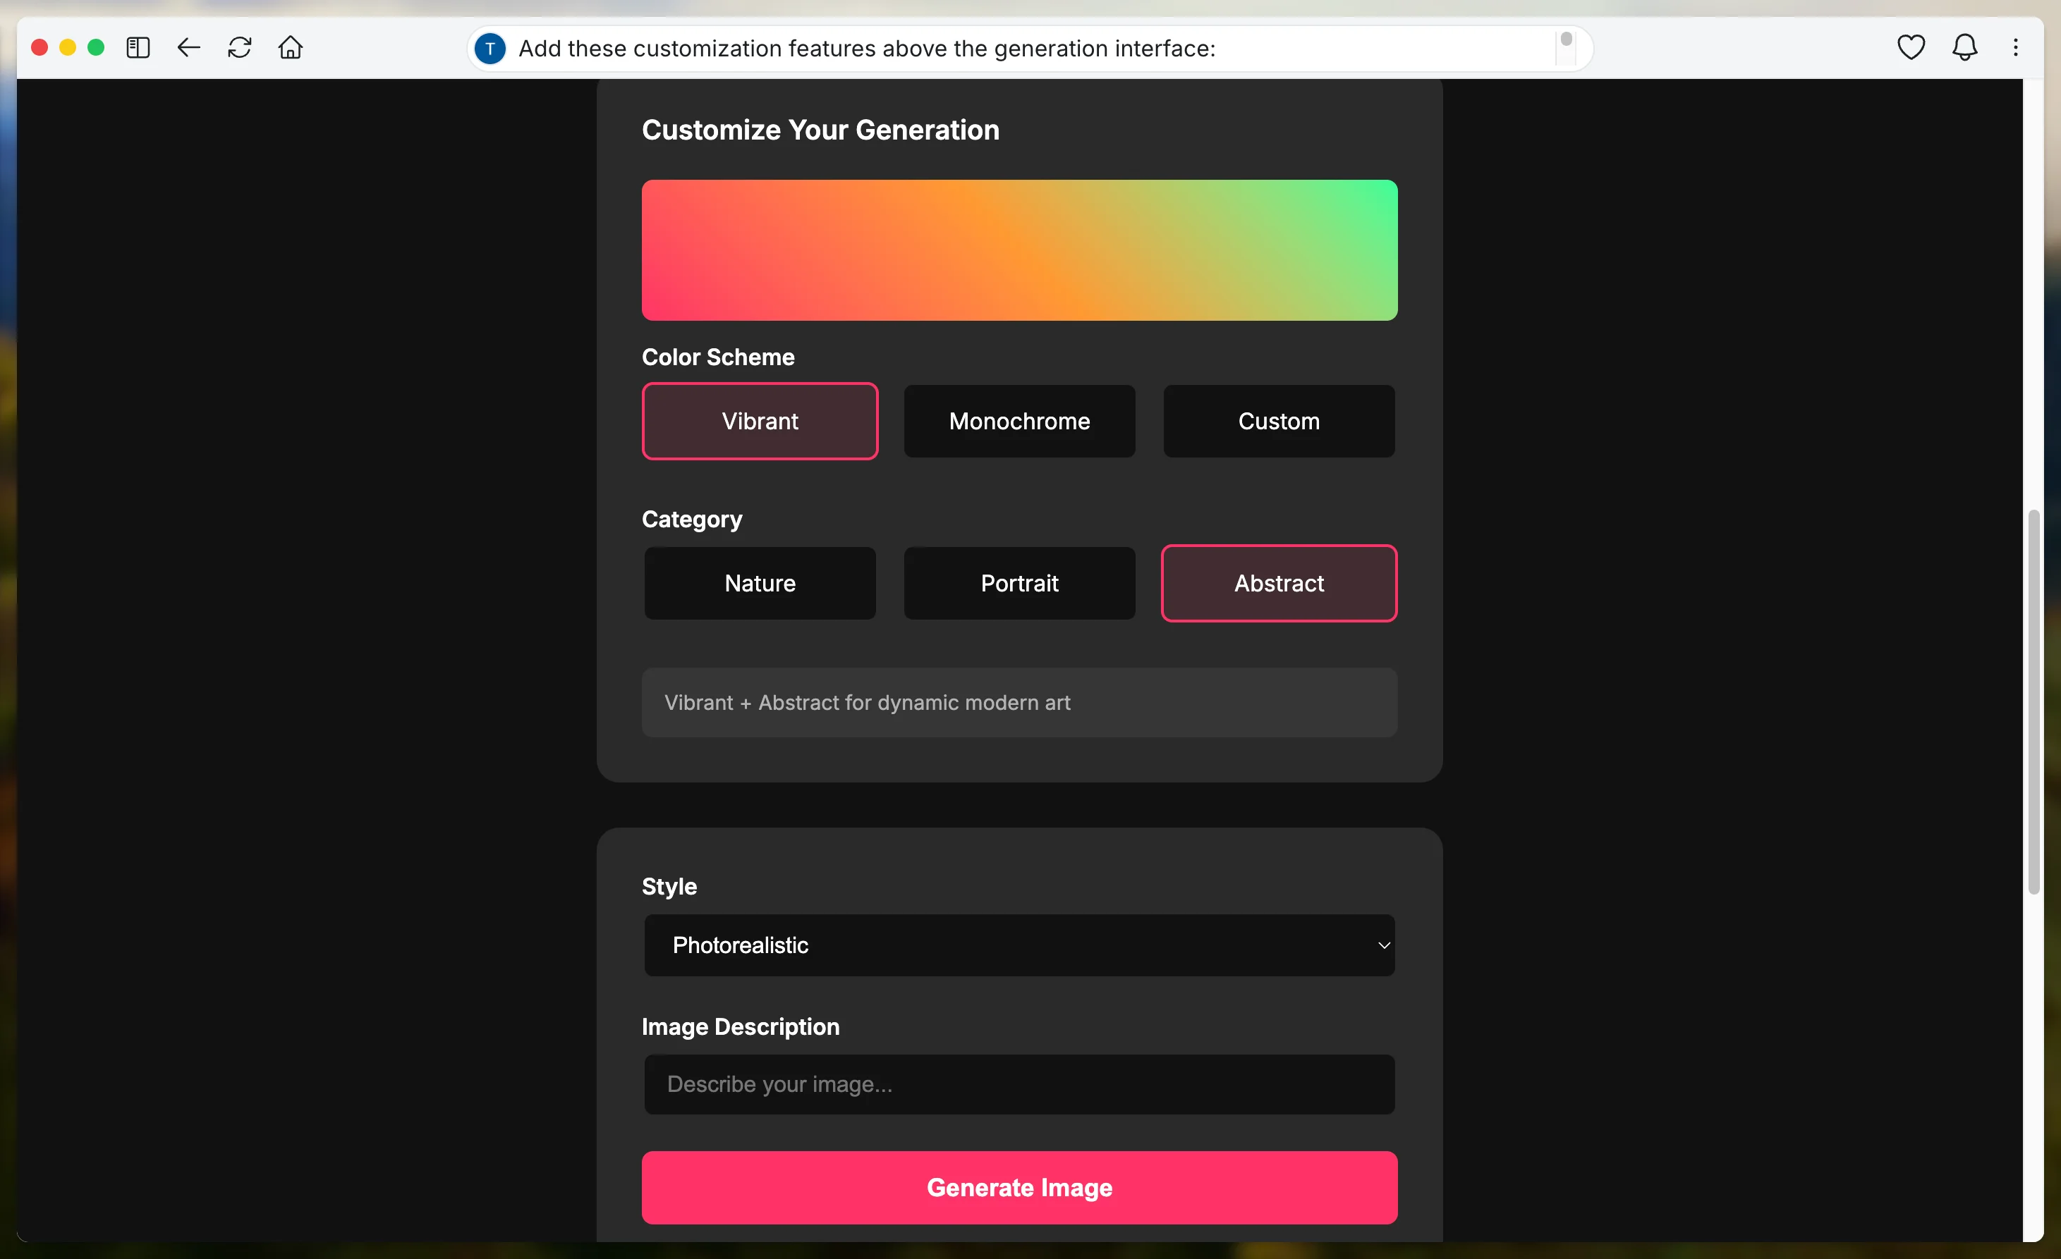Select the Abstract category option
The height and width of the screenshot is (1259, 2061).
(1278, 584)
